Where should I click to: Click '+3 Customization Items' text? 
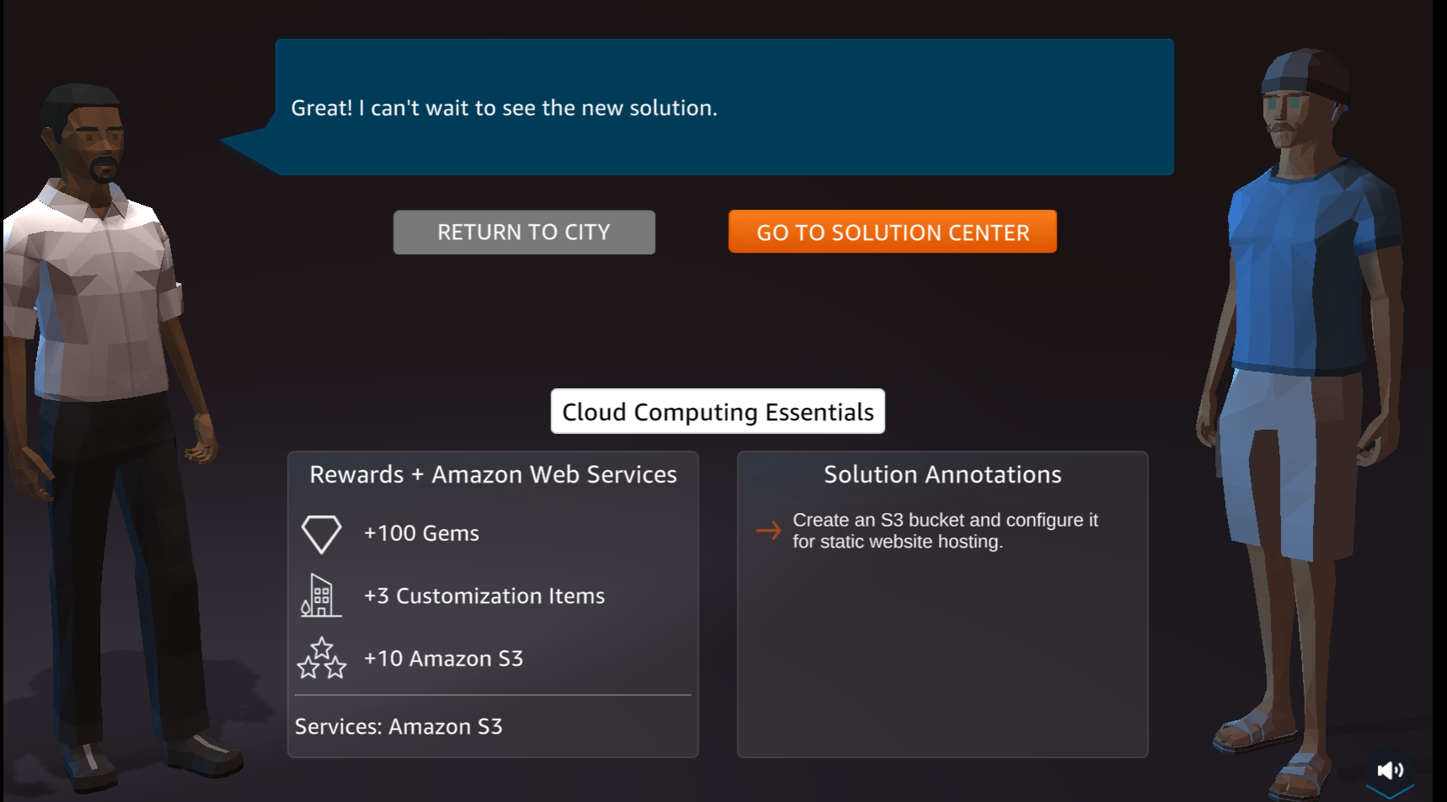485,596
